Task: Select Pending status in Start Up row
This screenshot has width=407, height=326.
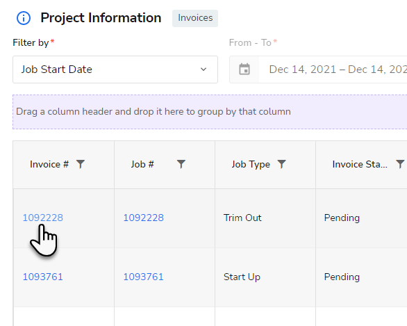Action: (x=361, y=277)
